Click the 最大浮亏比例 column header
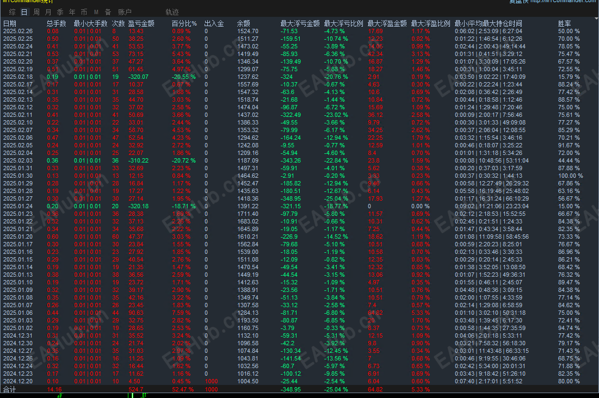Viewport: 599px width, 398px height. (x=344, y=24)
